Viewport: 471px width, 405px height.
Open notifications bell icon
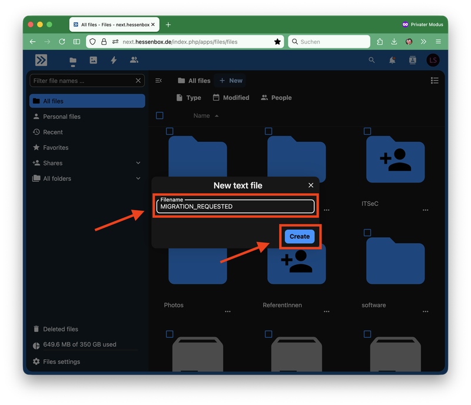click(392, 60)
